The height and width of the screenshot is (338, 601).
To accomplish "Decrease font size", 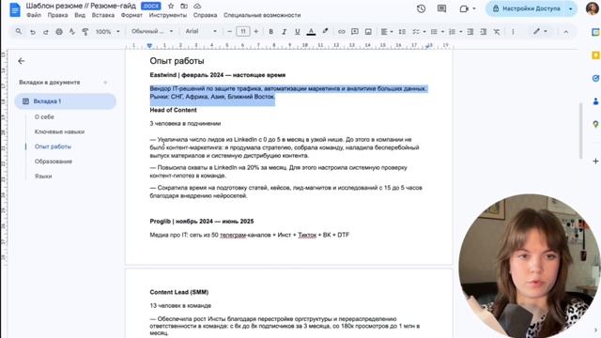I will 229,31.
